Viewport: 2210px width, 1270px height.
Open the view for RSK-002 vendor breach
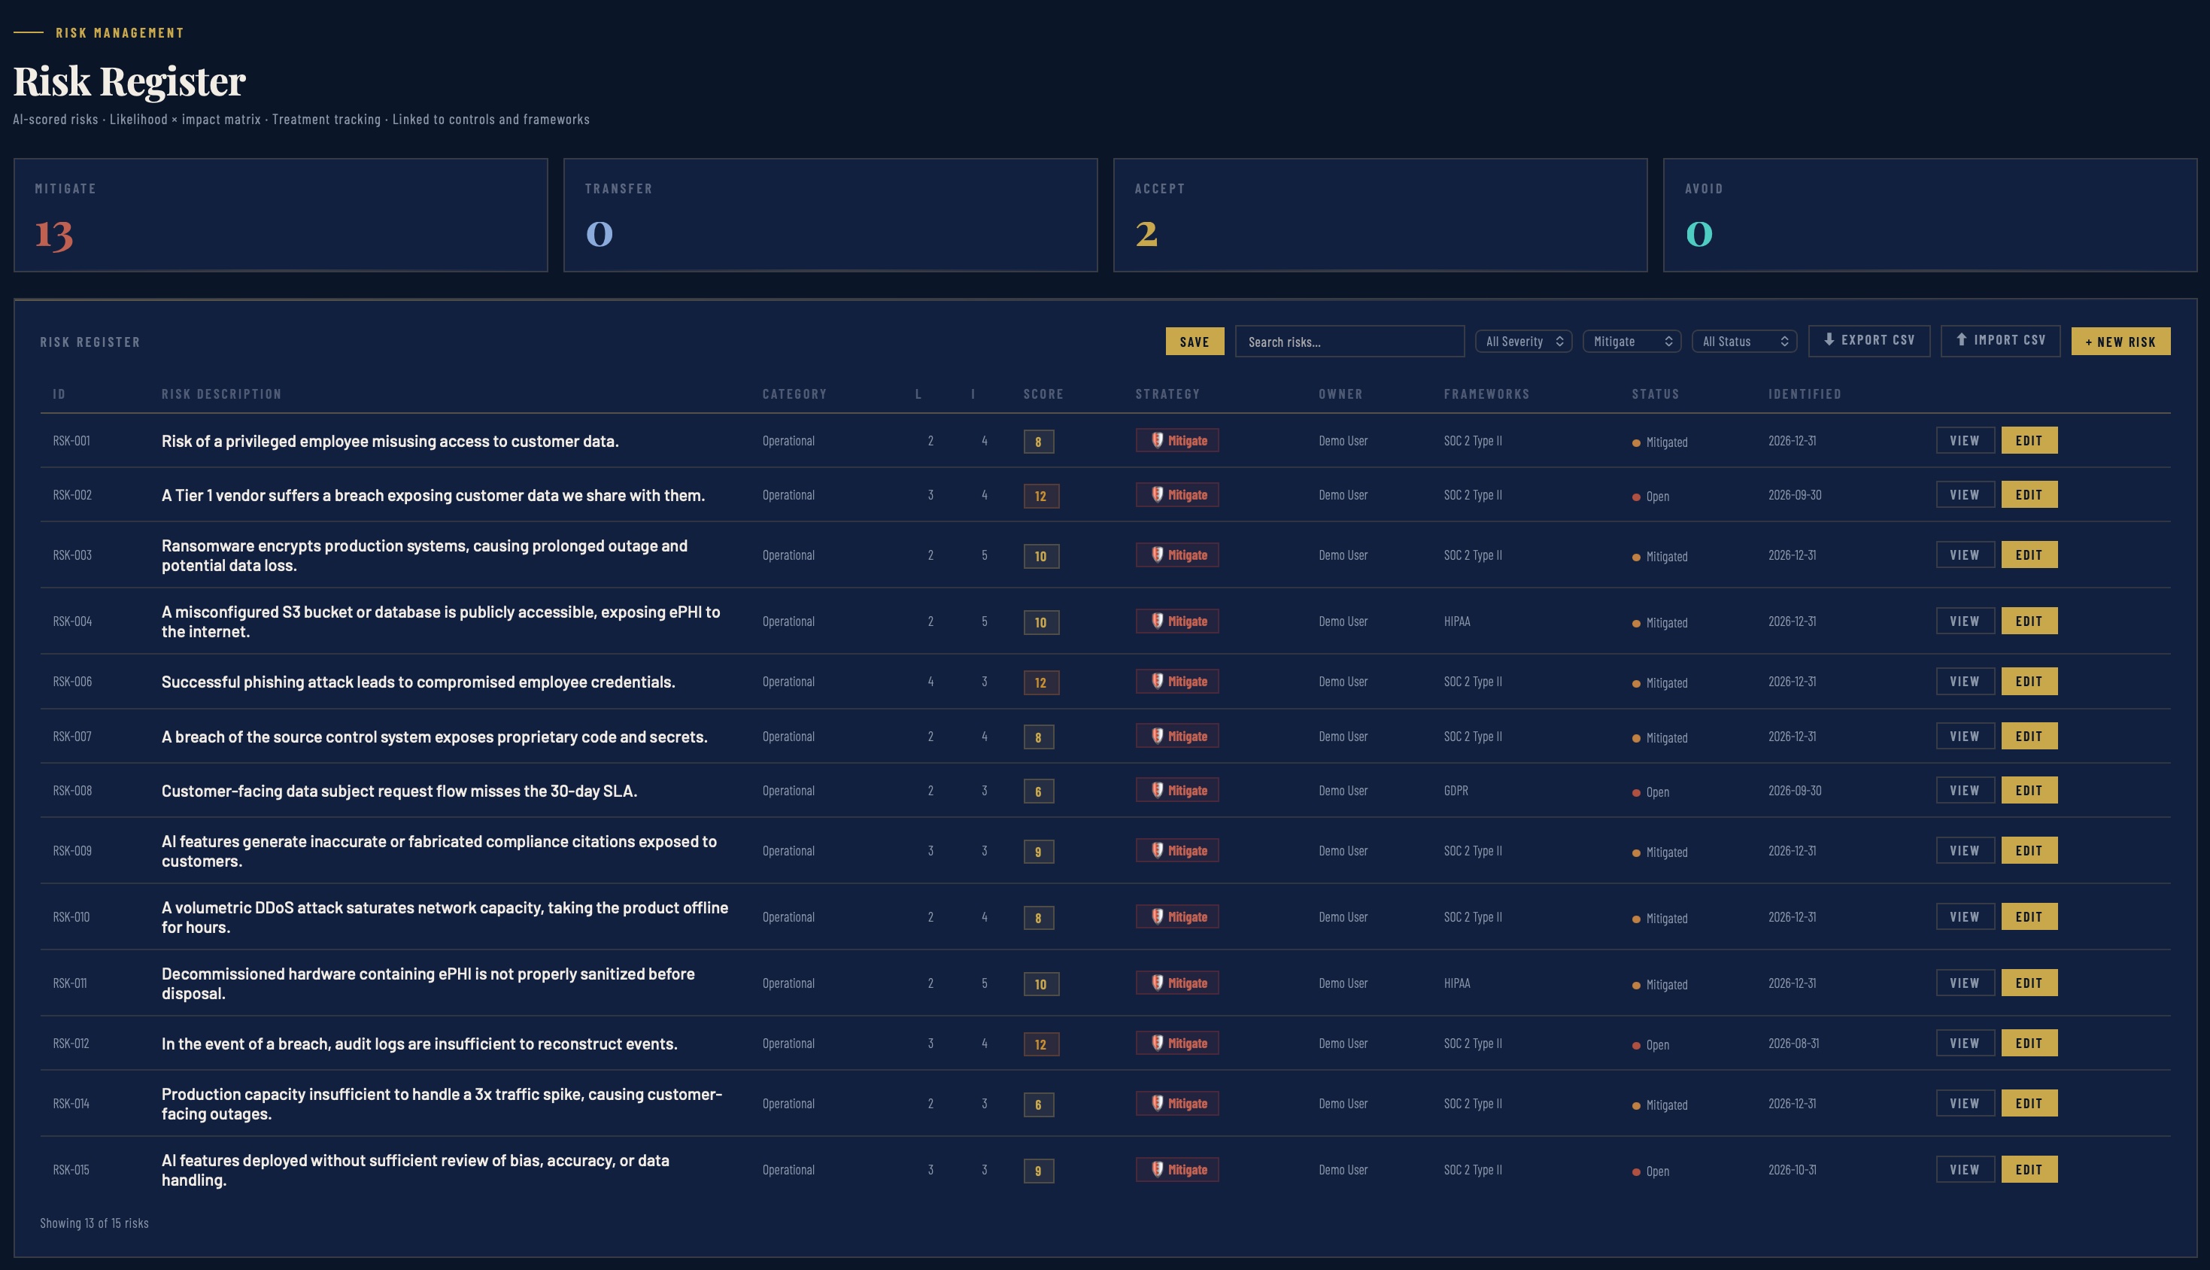[1965, 494]
